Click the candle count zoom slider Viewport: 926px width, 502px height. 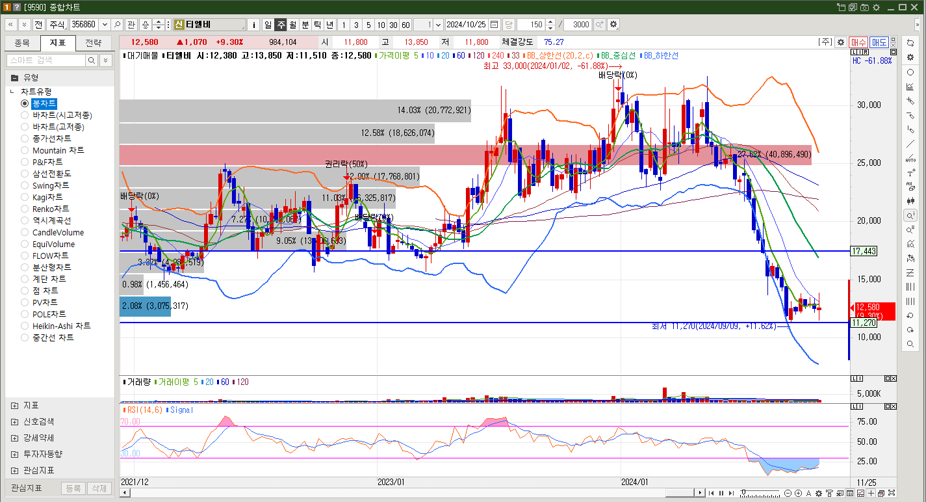(759, 493)
